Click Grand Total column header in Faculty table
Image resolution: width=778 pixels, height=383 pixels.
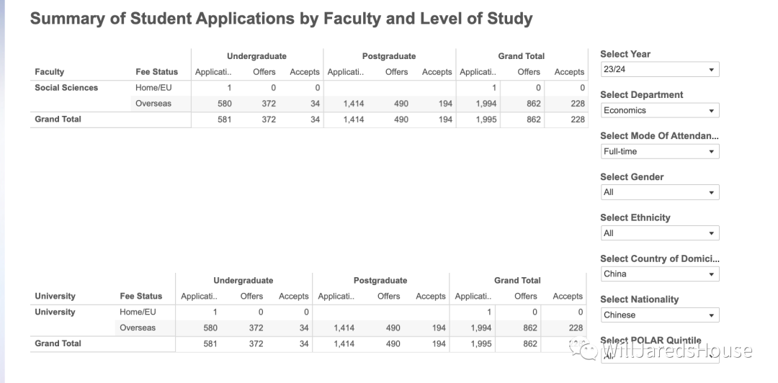(x=522, y=56)
